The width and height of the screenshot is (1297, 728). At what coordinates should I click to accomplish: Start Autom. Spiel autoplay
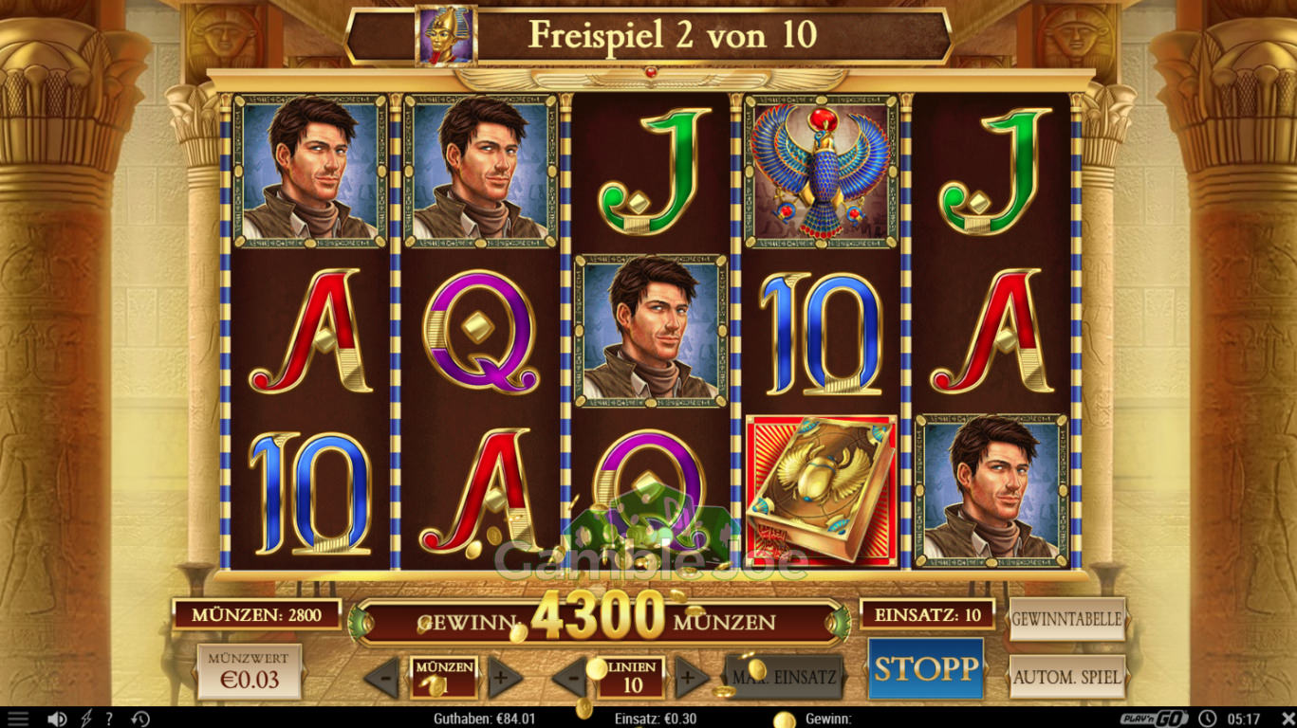click(1067, 677)
